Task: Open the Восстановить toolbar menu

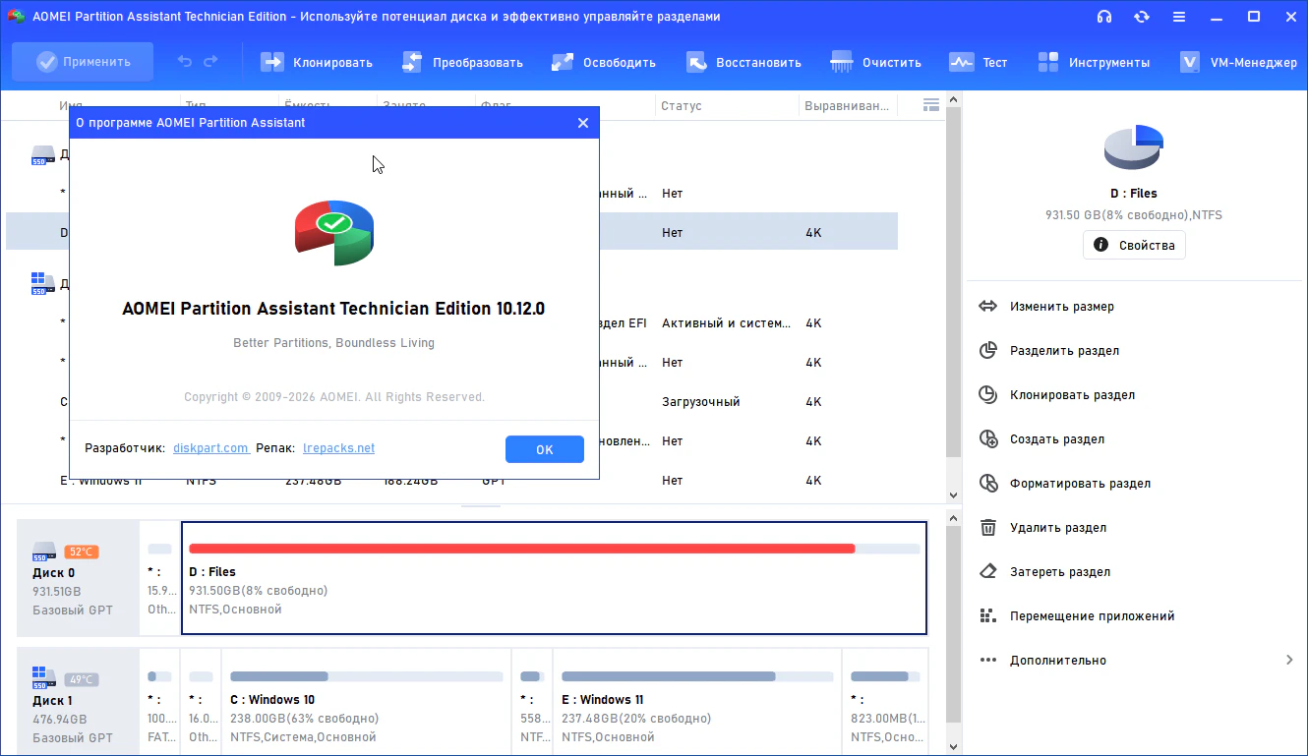Action: click(743, 62)
